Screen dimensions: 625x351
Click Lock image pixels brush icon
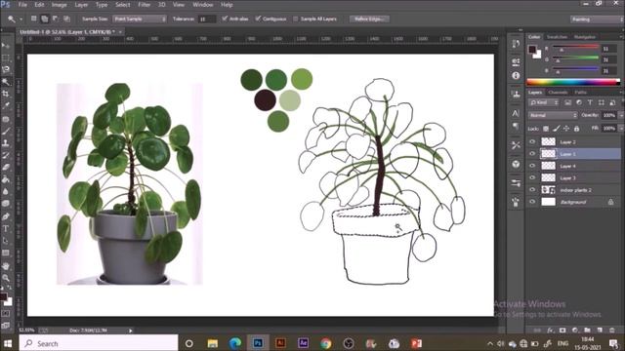point(556,129)
